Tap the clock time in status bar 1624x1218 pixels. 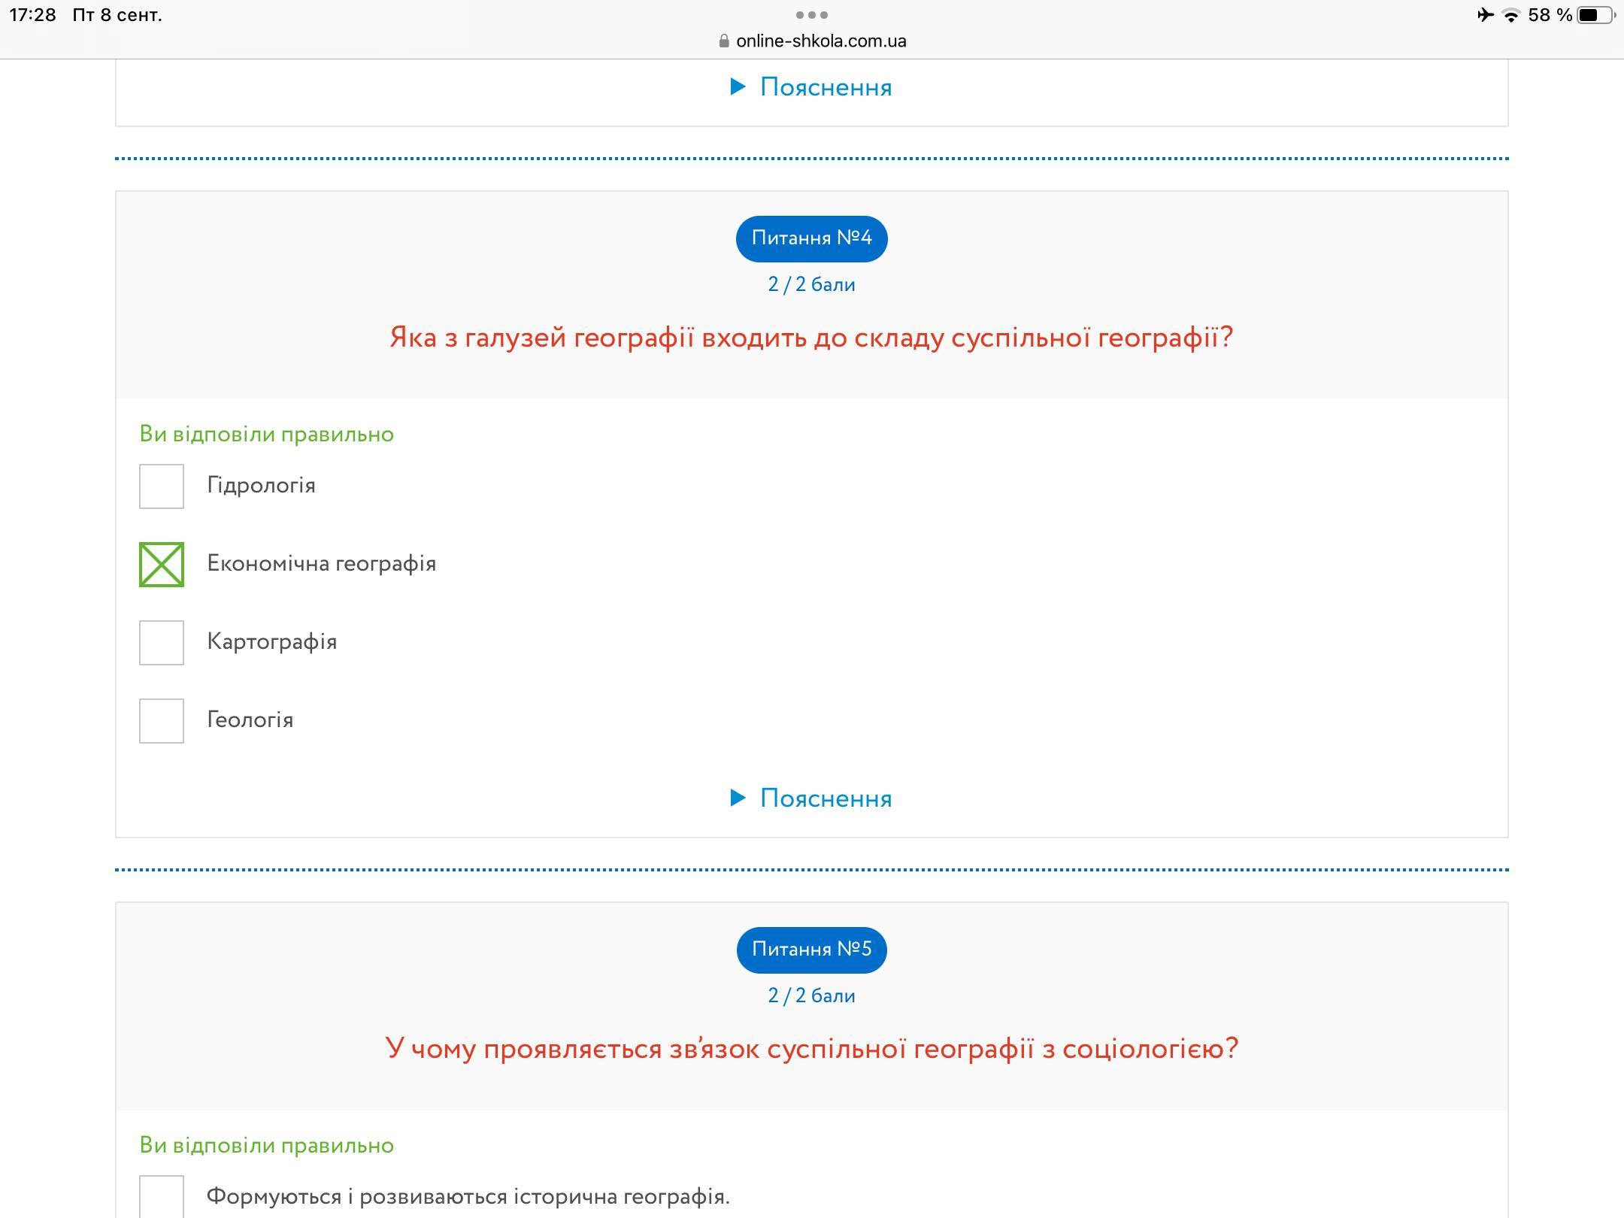[32, 15]
